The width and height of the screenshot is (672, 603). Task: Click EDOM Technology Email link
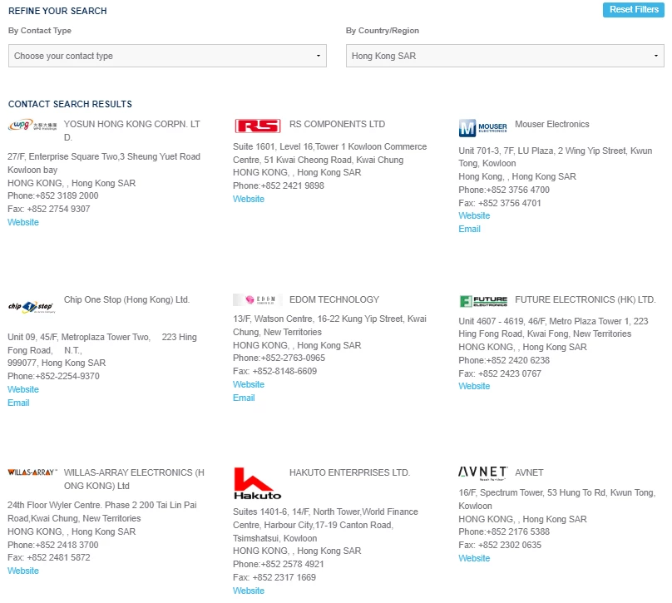coord(244,398)
